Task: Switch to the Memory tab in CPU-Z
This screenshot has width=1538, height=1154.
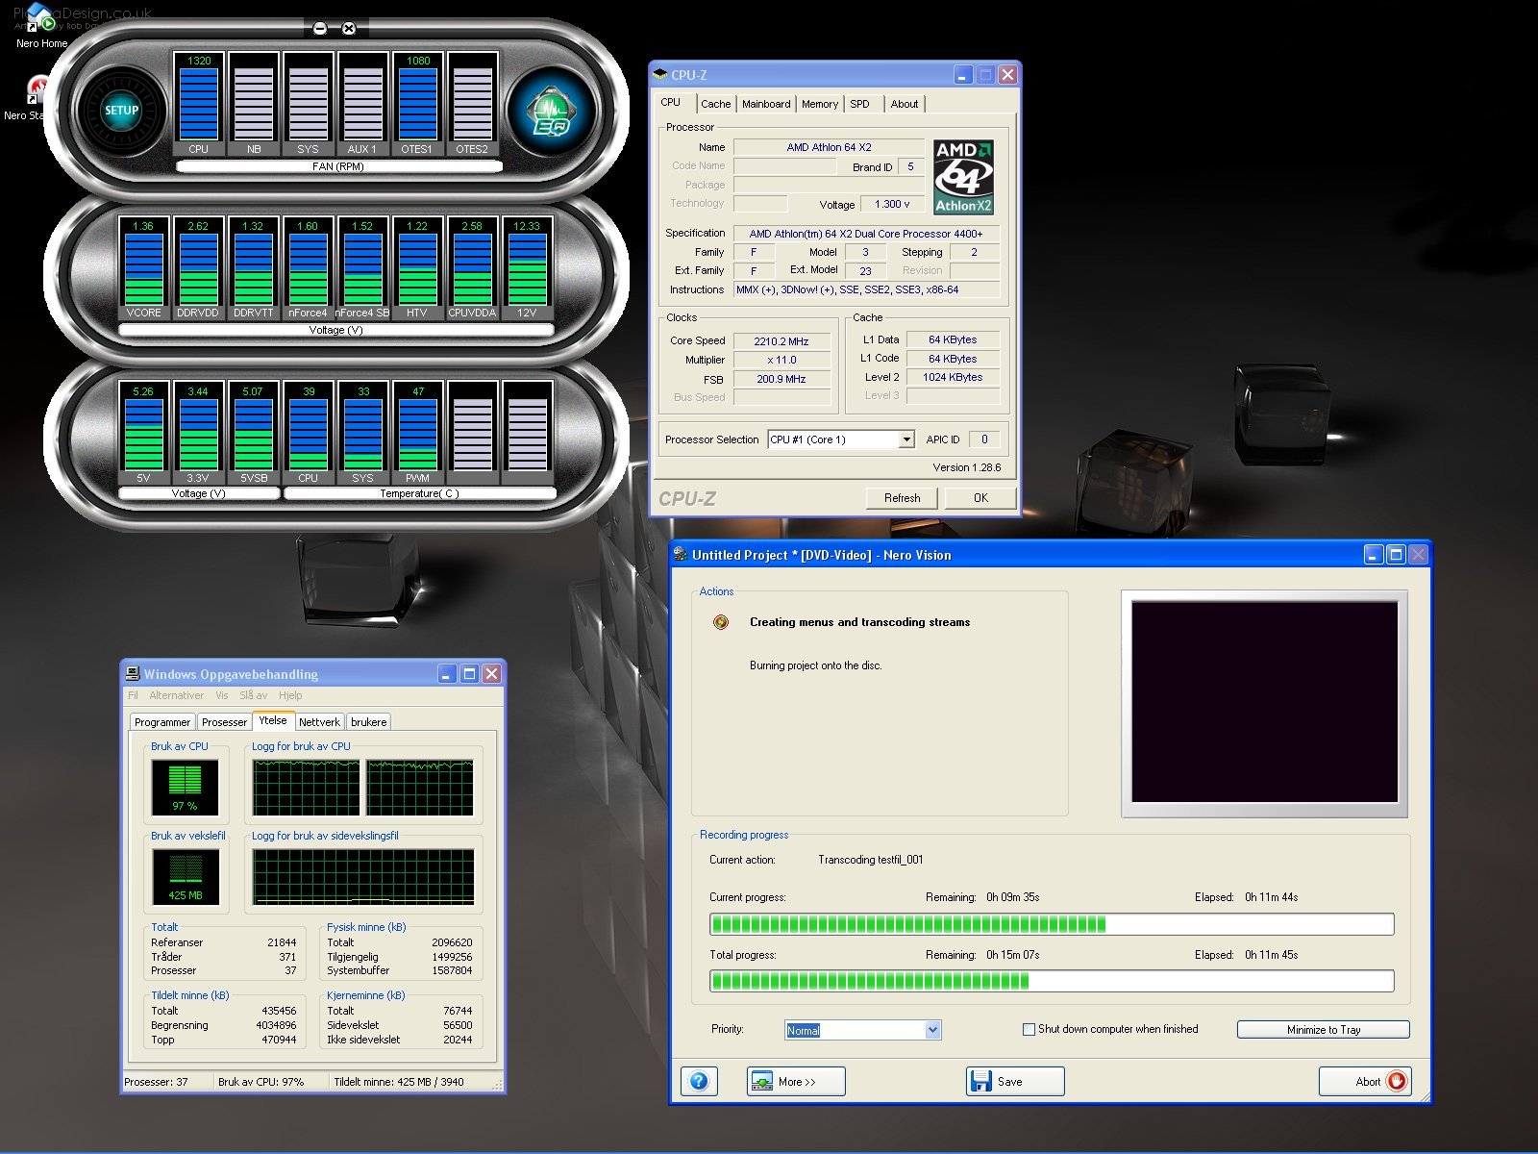Action: 820,104
